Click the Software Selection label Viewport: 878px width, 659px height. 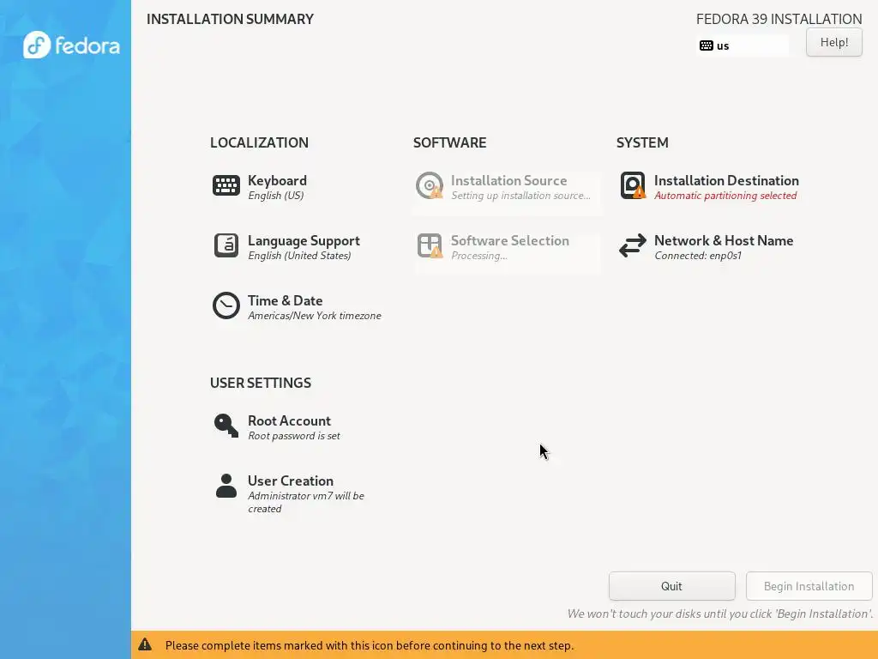pos(510,240)
